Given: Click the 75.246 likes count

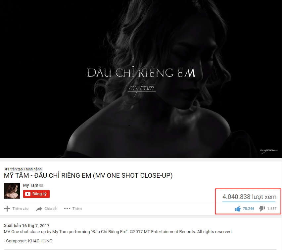Looking at the screenshot, I should [x=248, y=209].
